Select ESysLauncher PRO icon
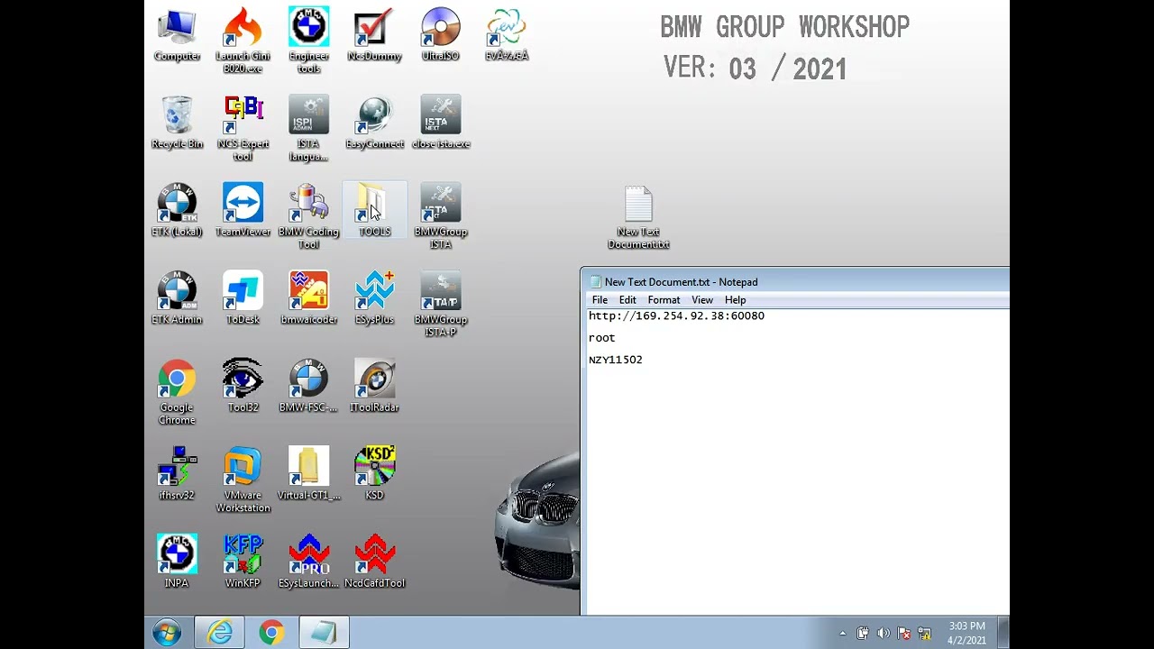 [308, 561]
